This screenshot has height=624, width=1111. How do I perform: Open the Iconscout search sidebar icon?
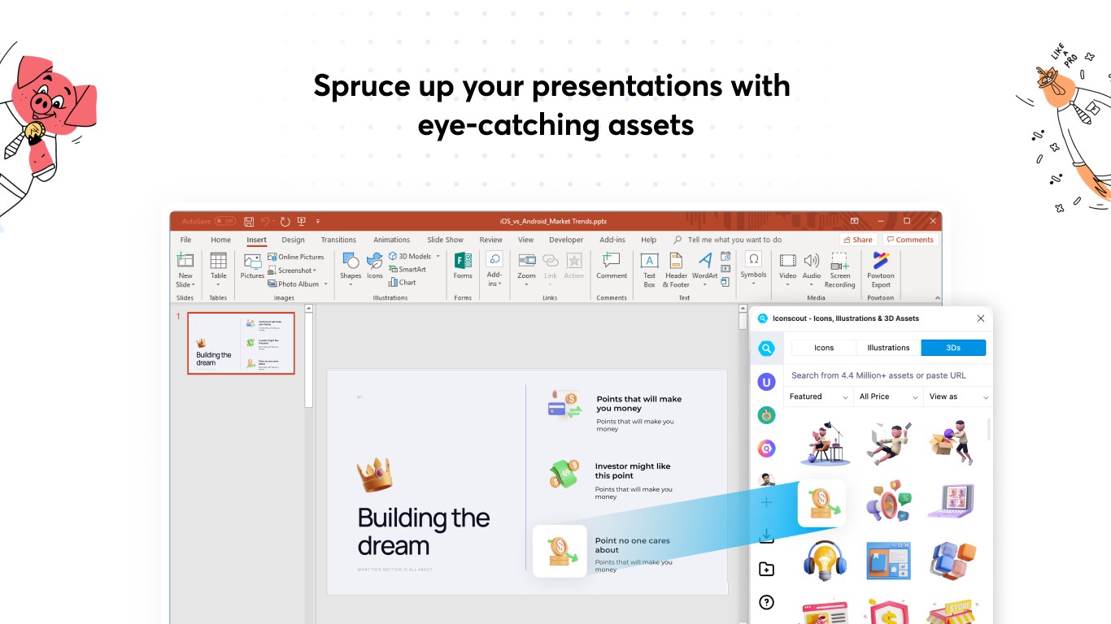766,349
